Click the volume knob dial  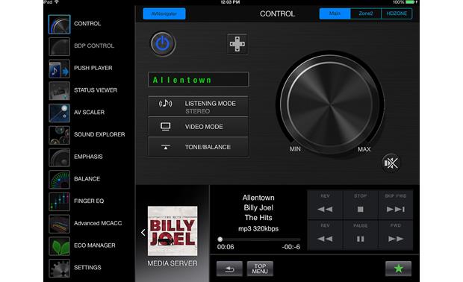[330, 104]
